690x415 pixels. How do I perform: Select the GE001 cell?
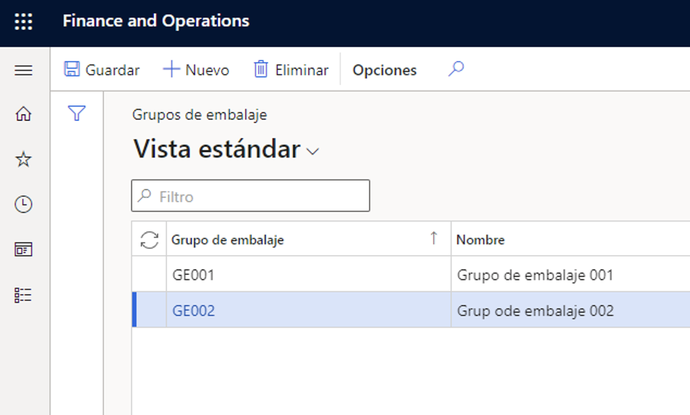tap(308, 275)
